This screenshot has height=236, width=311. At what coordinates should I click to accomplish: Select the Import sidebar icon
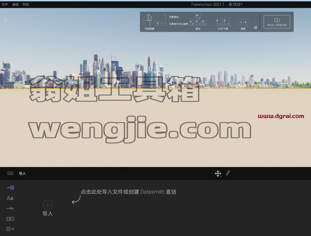(x=10, y=188)
